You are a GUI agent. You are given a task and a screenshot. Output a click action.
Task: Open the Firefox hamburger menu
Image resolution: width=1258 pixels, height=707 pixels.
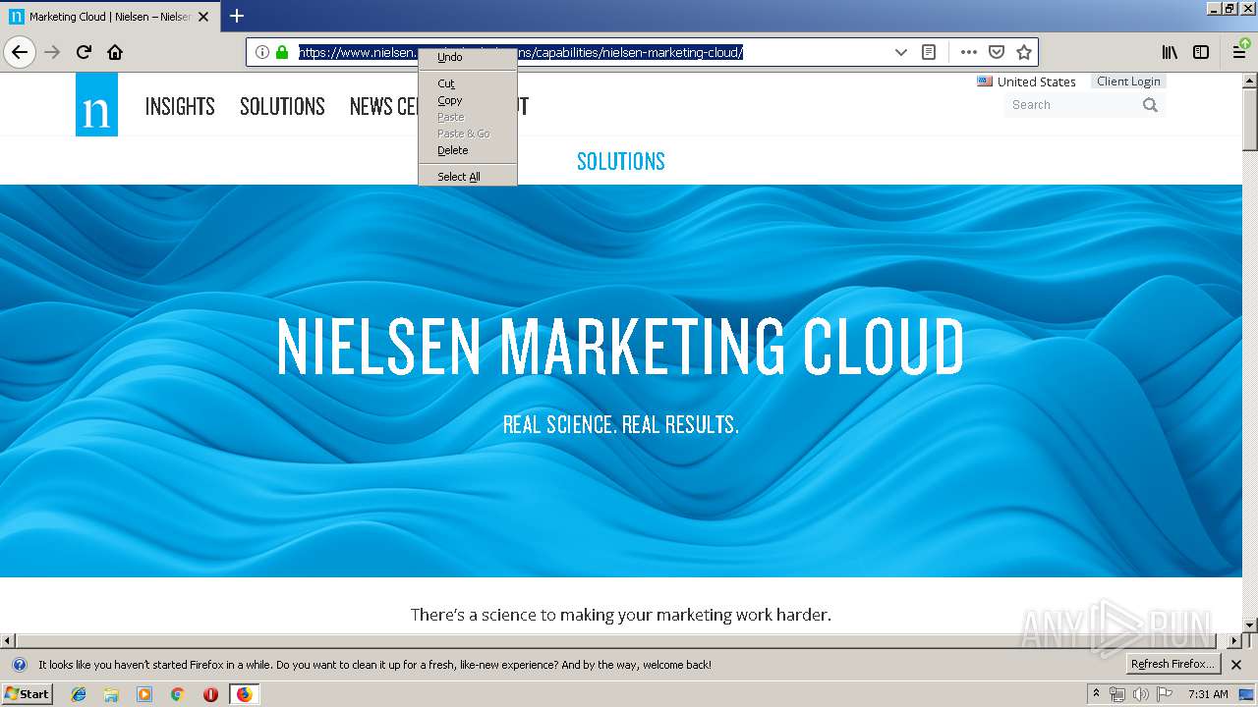pos(1240,52)
